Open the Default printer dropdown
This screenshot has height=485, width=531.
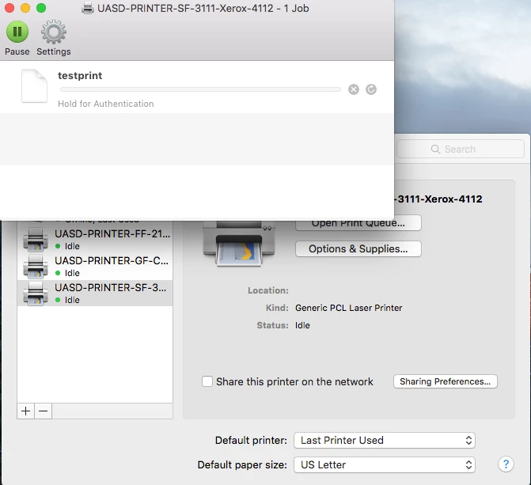[385, 440]
